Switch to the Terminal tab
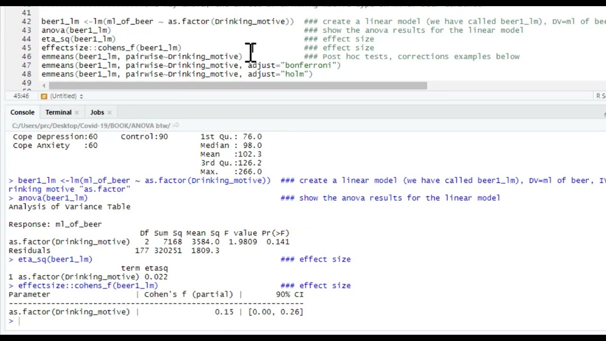Viewport: 606px width, 341px height. pos(58,112)
